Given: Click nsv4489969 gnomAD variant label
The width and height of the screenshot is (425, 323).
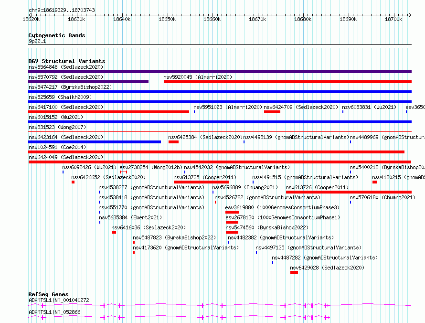Looking at the screenshot, I should click(387, 137).
